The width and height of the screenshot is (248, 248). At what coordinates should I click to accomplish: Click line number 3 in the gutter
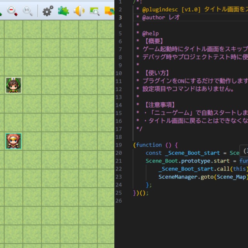(x=120, y=17)
